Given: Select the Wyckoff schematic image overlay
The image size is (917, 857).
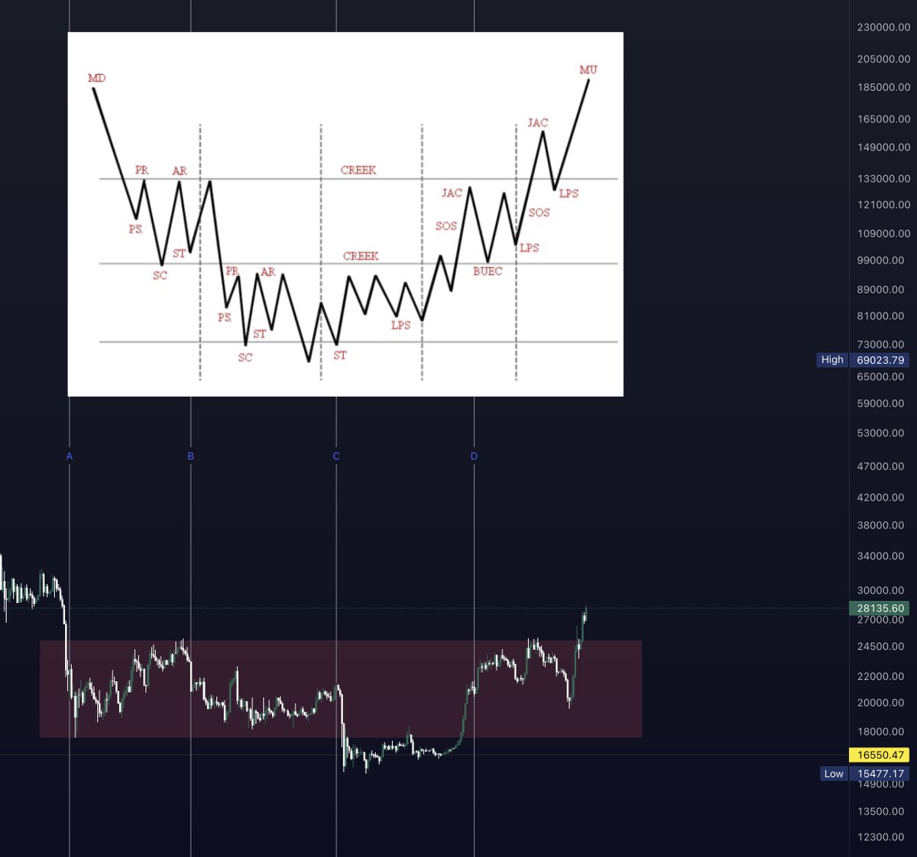Looking at the screenshot, I should 345,214.
